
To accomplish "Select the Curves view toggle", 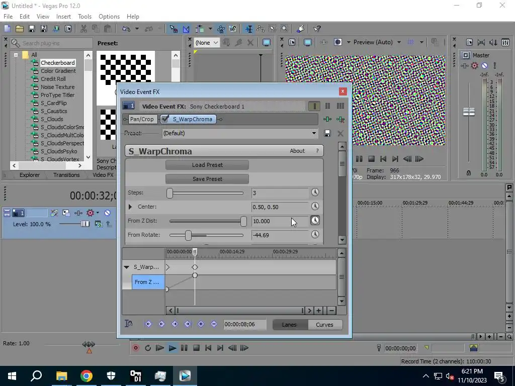I will point(324,325).
